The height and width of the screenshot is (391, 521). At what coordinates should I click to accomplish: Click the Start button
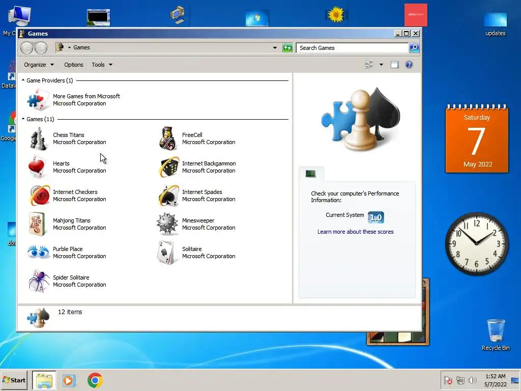click(14, 380)
